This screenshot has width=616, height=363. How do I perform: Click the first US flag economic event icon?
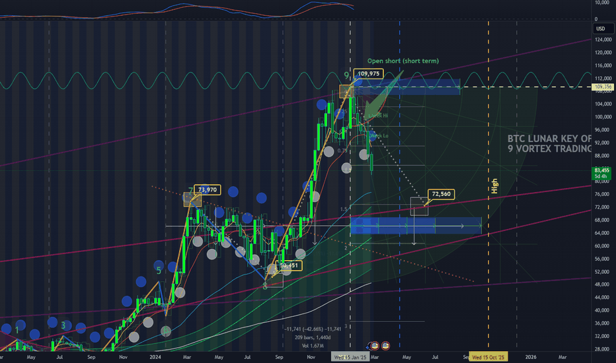click(375, 346)
